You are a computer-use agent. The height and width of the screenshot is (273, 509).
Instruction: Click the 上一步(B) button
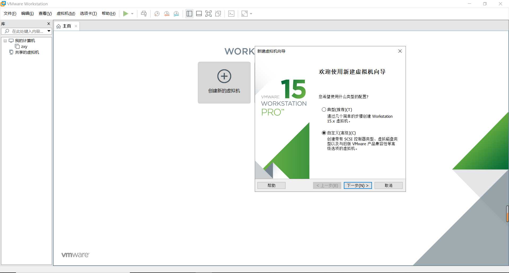click(x=327, y=185)
